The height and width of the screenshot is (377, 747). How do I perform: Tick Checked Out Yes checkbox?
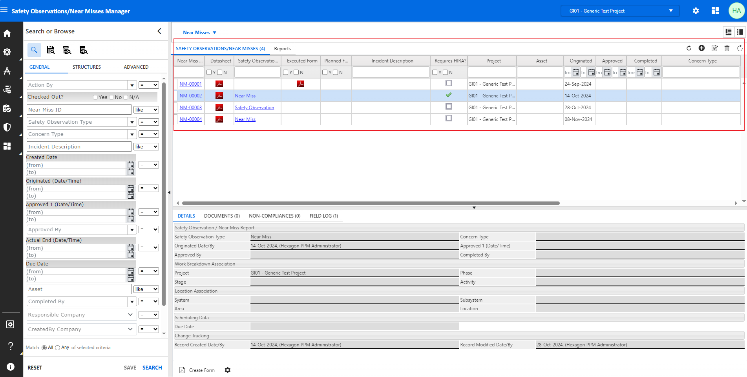(x=95, y=97)
